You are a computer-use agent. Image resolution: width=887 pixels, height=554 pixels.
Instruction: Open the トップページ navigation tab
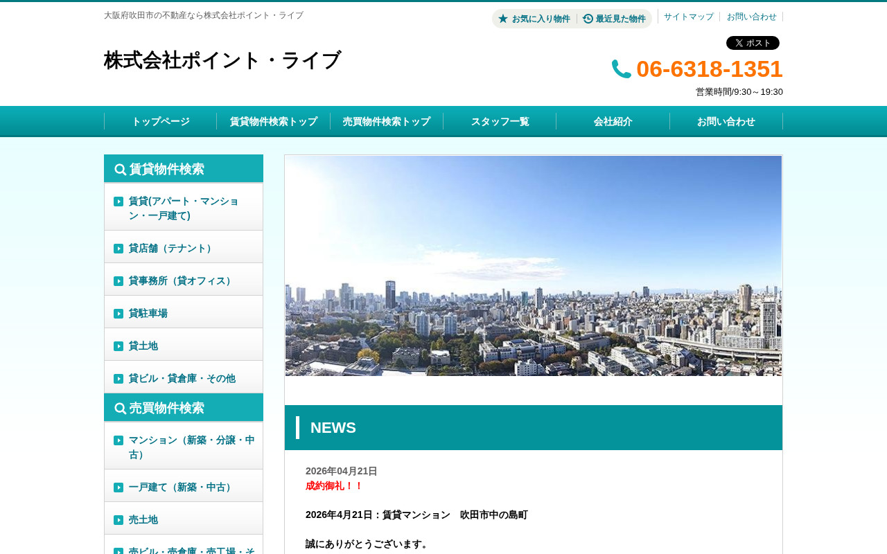(161, 121)
